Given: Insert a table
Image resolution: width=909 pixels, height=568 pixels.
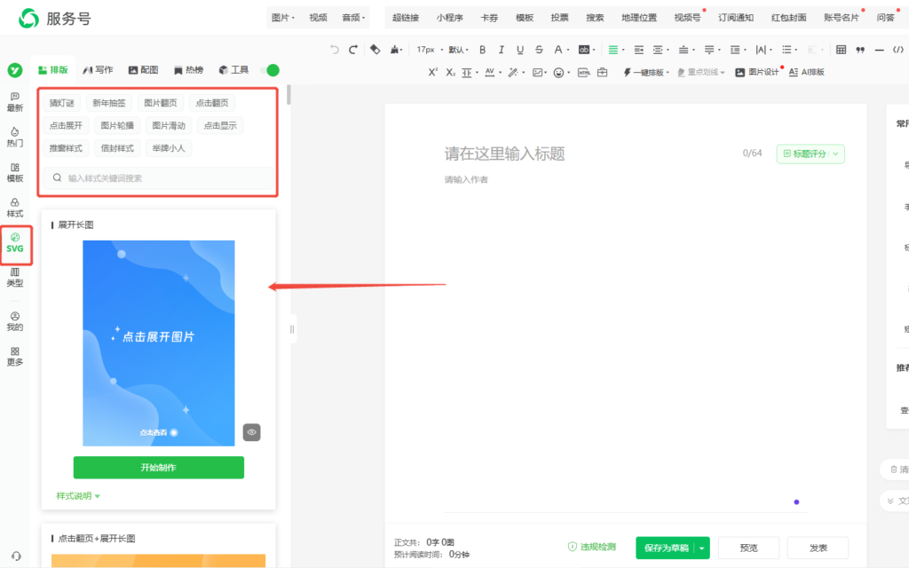Looking at the screenshot, I should coord(842,50).
